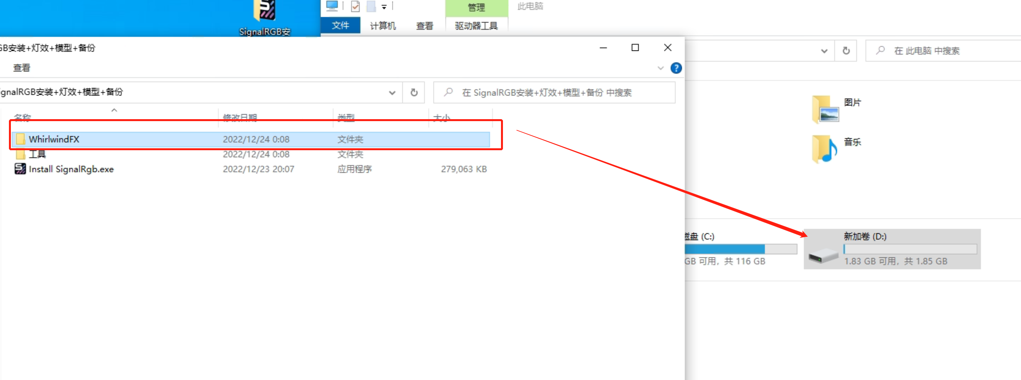The height and width of the screenshot is (380, 1021).
Task: Open the 驱动器工具 ribbon tab
Action: (476, 26)
